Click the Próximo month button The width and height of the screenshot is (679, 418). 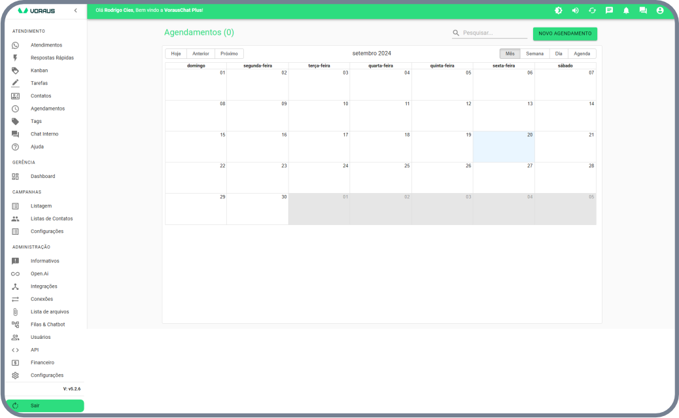[x=229, y=54]
